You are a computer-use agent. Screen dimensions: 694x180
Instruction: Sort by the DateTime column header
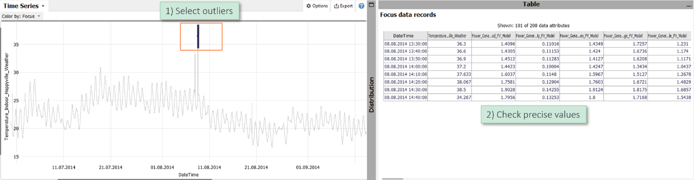point(405,36)
